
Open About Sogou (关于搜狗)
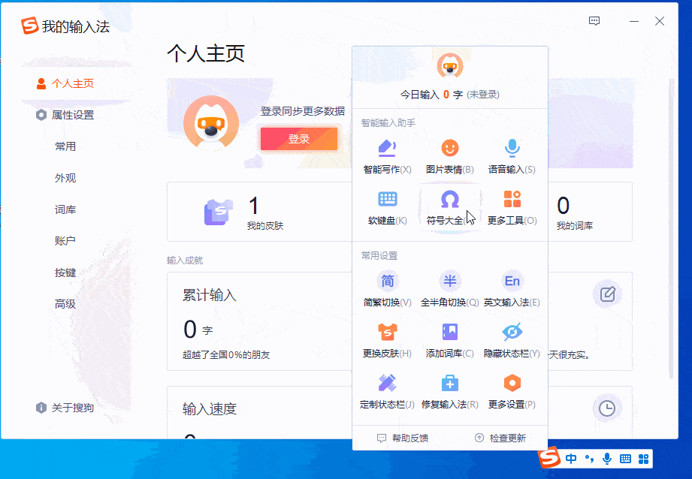[65, 408]
